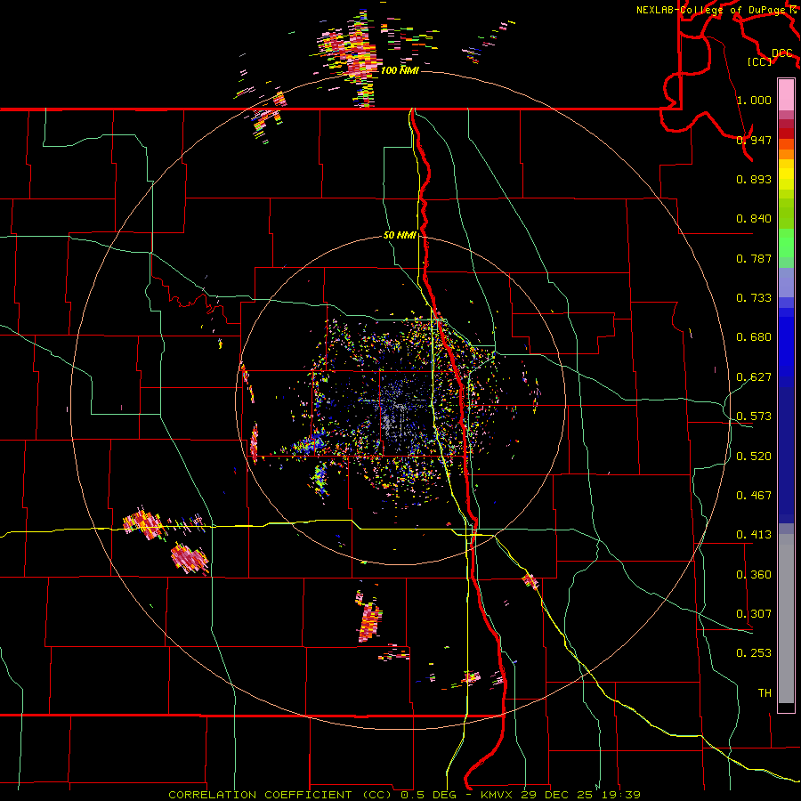The height and width of the screenshot is (801, 801).
Task: Pick the bright green segment of the color bar
Action: click(786, 243)
